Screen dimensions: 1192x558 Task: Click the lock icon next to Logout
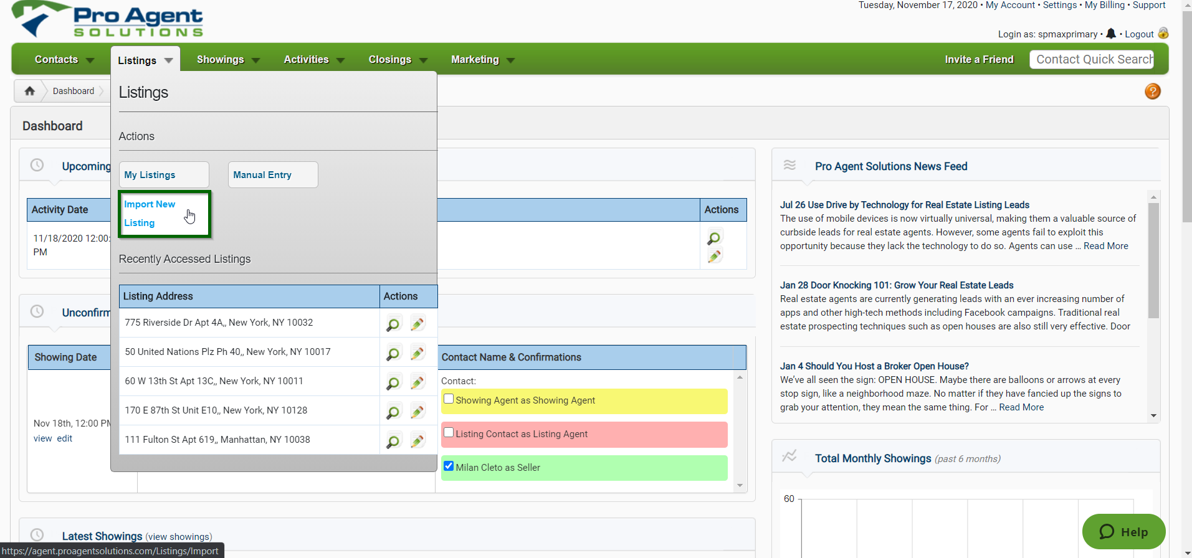[x=1163, y=33]
